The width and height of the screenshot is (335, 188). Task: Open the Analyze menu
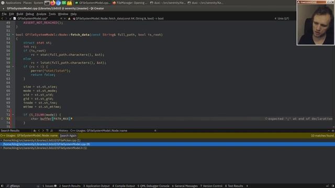(x=41, y=14)
